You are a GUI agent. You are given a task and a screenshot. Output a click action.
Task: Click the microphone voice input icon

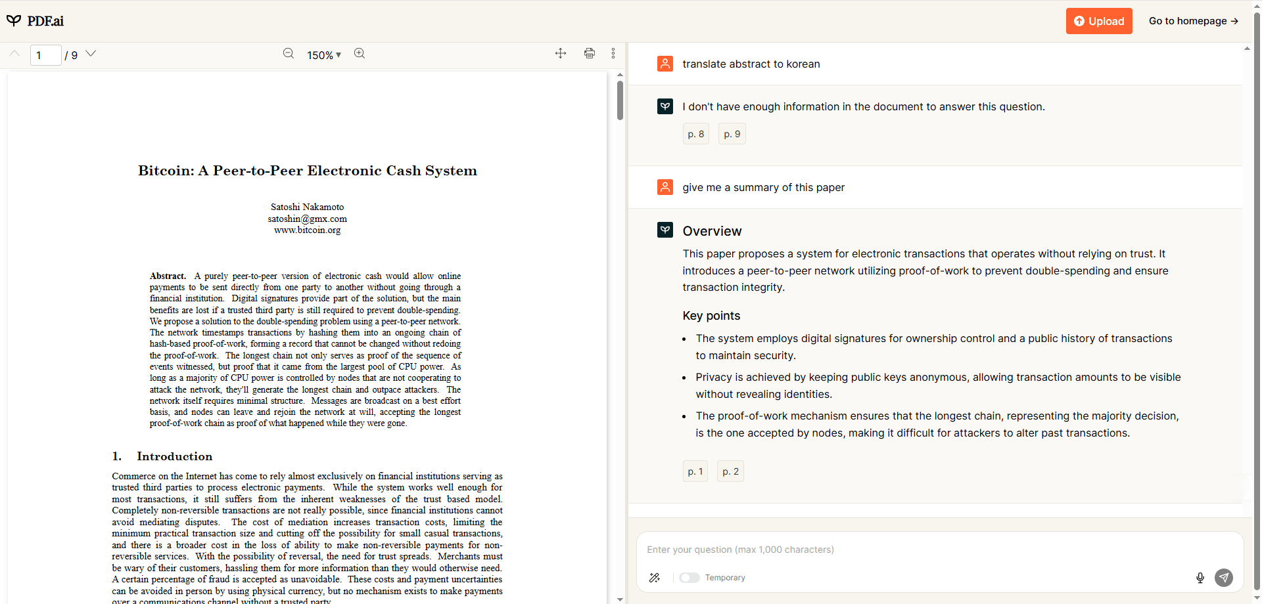pyautogui.click(x=1200, y=578)
